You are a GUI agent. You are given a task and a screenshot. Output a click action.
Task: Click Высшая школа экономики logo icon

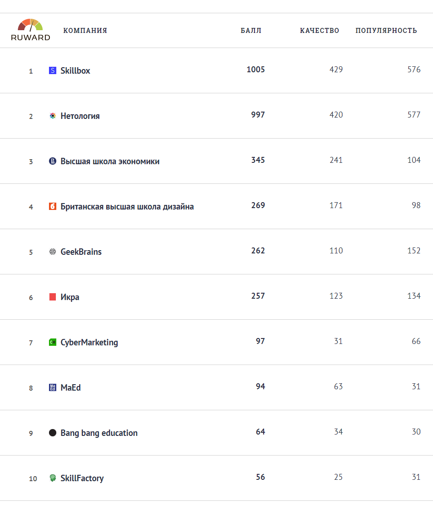pos(53,161)
